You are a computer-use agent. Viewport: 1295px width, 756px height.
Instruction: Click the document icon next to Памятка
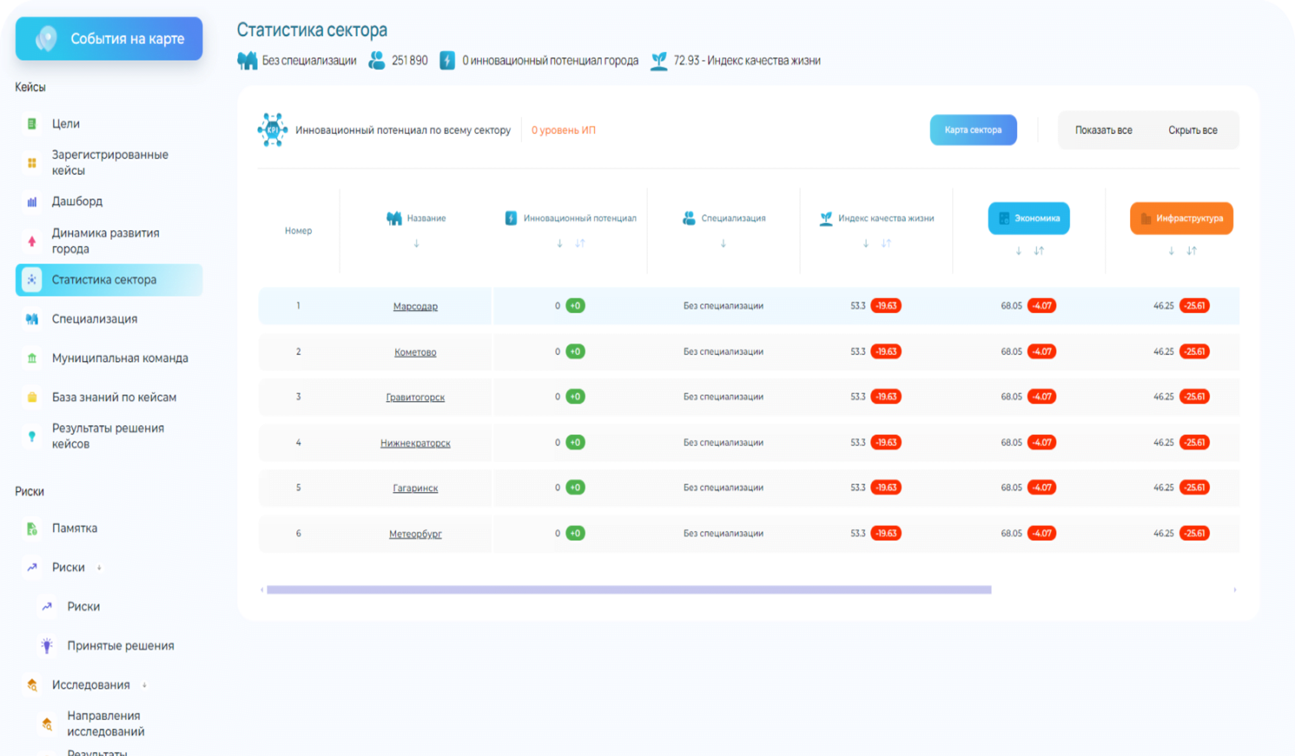(32, 528)
